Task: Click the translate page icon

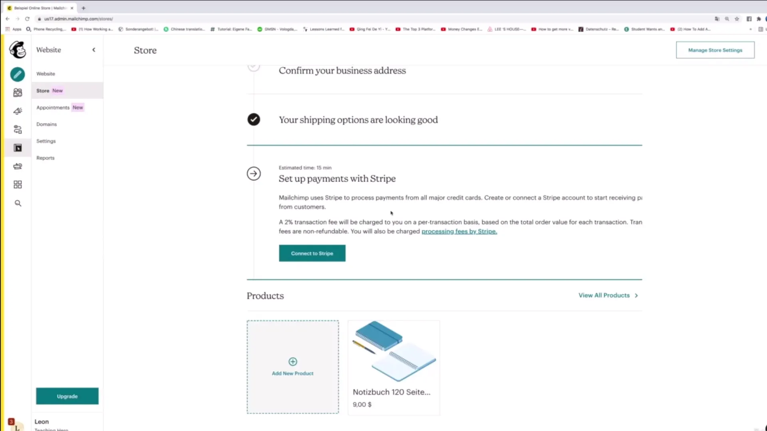Action: [717, 19]
